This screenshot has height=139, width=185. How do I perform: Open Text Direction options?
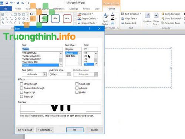pos(131,14)
